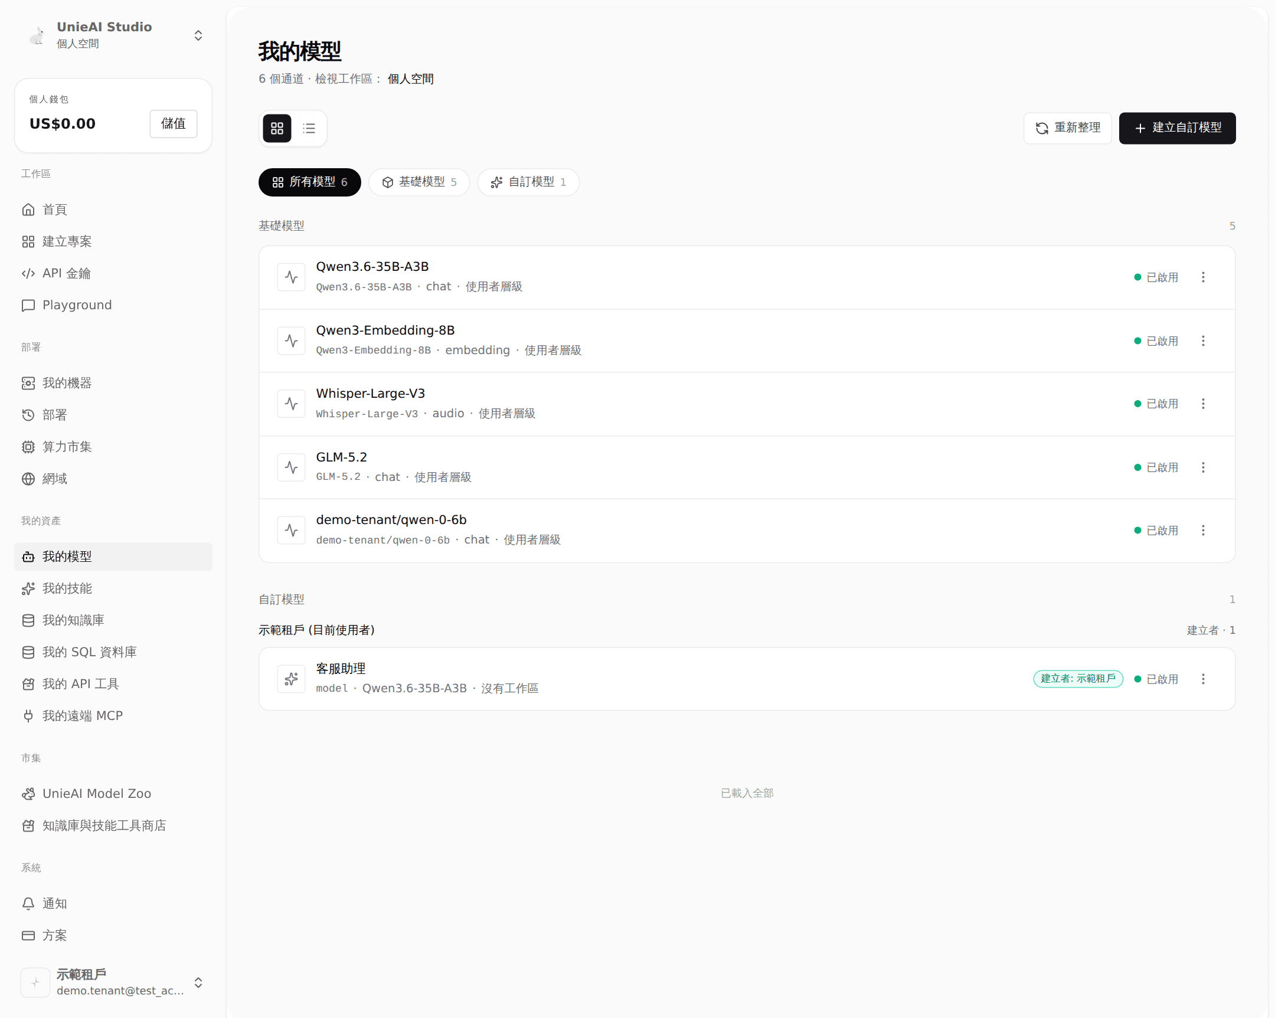Click the 我的技能 sparkle icon

(x=28, y=589)
